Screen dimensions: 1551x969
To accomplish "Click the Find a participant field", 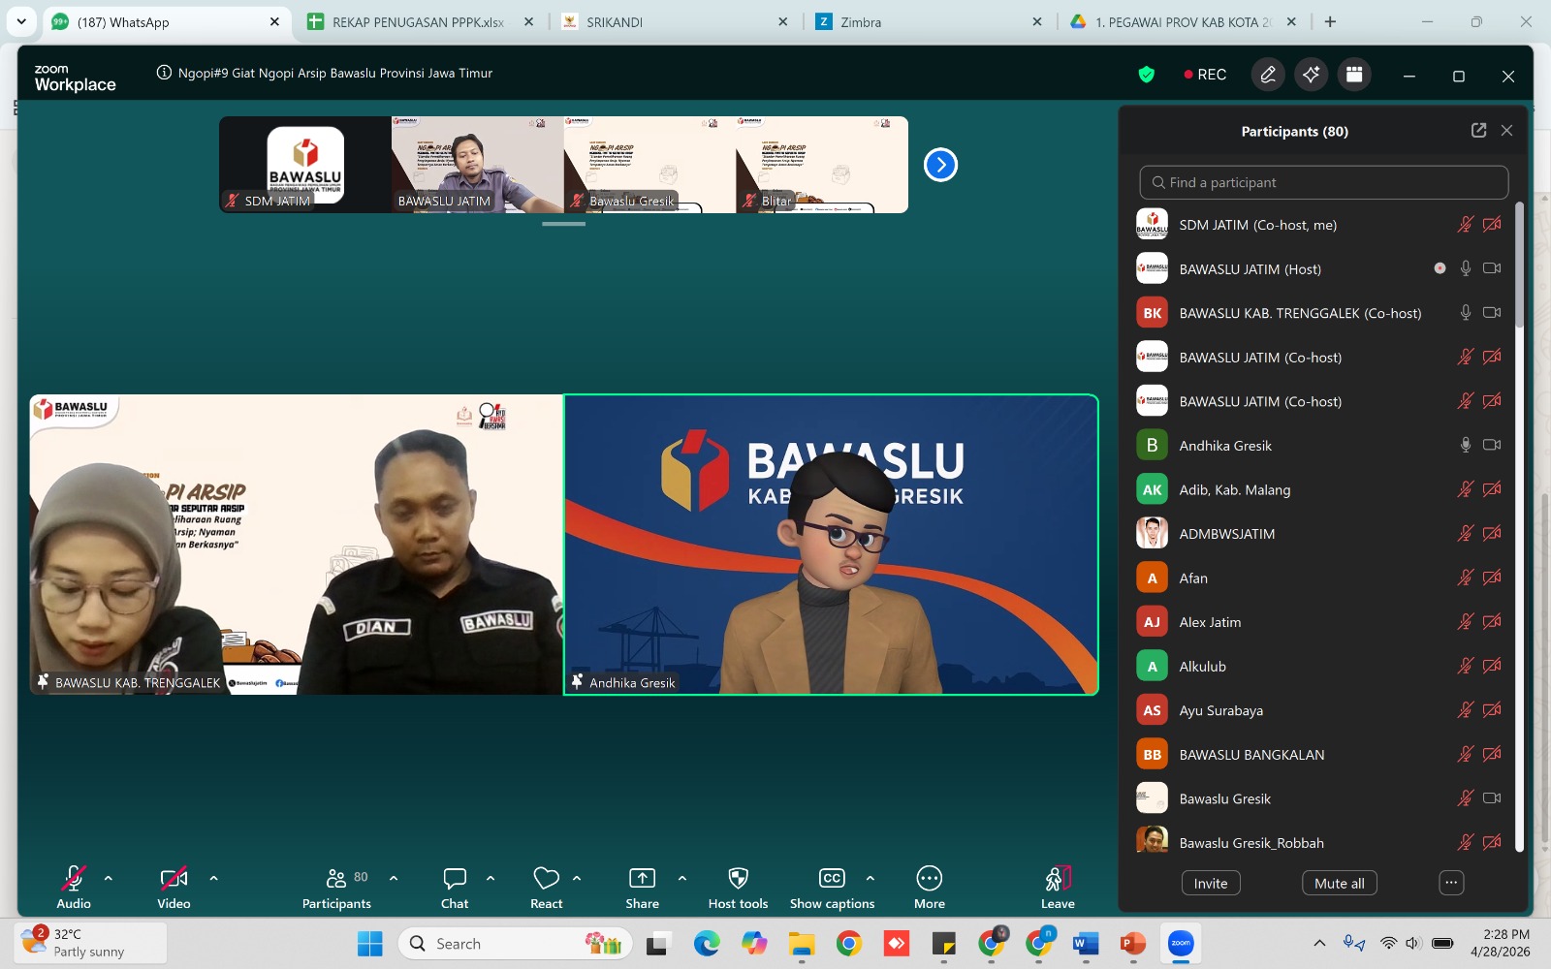I will (1324, 182).
